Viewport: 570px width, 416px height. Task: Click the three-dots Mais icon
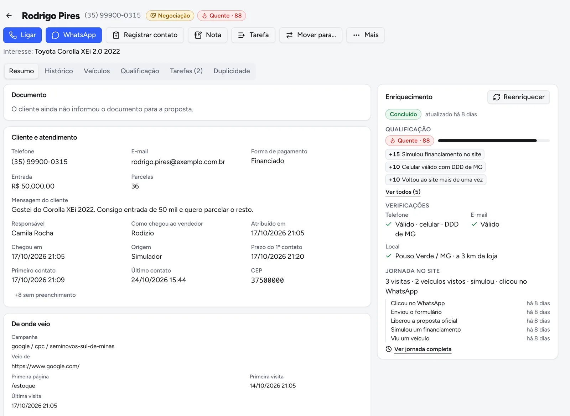356,35
